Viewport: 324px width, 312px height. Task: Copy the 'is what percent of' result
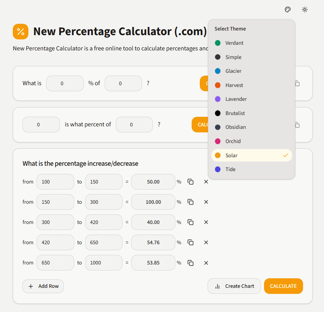pyautogui.click(x=297, y=125)
